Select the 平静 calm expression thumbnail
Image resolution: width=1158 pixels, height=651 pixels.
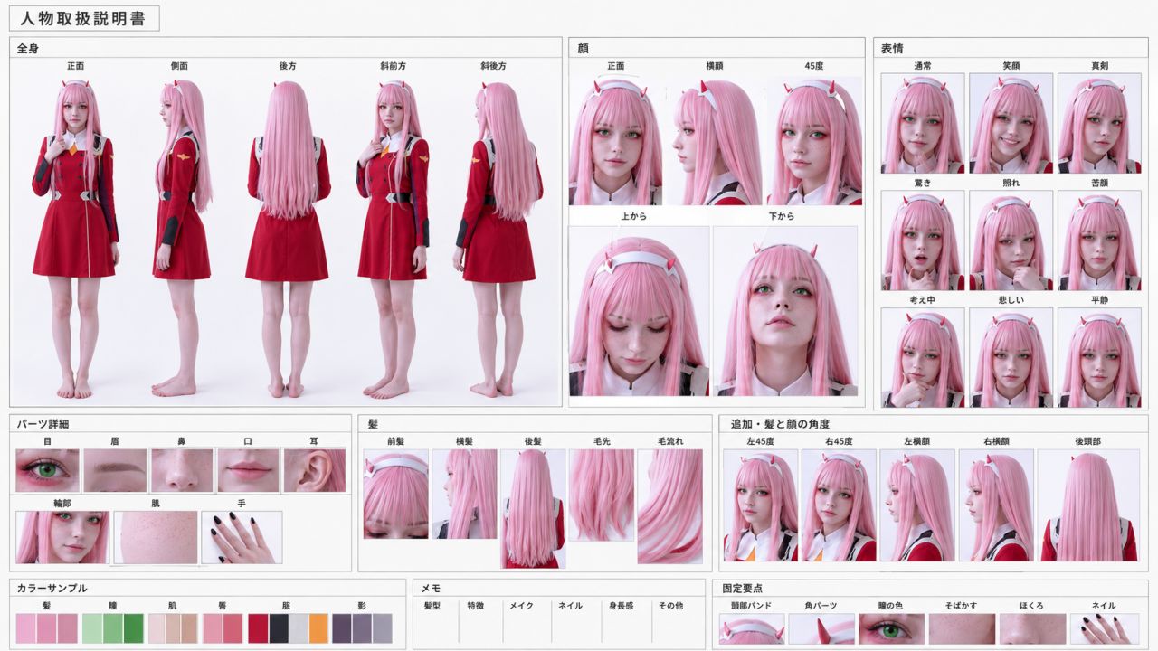pos(1099,357)
